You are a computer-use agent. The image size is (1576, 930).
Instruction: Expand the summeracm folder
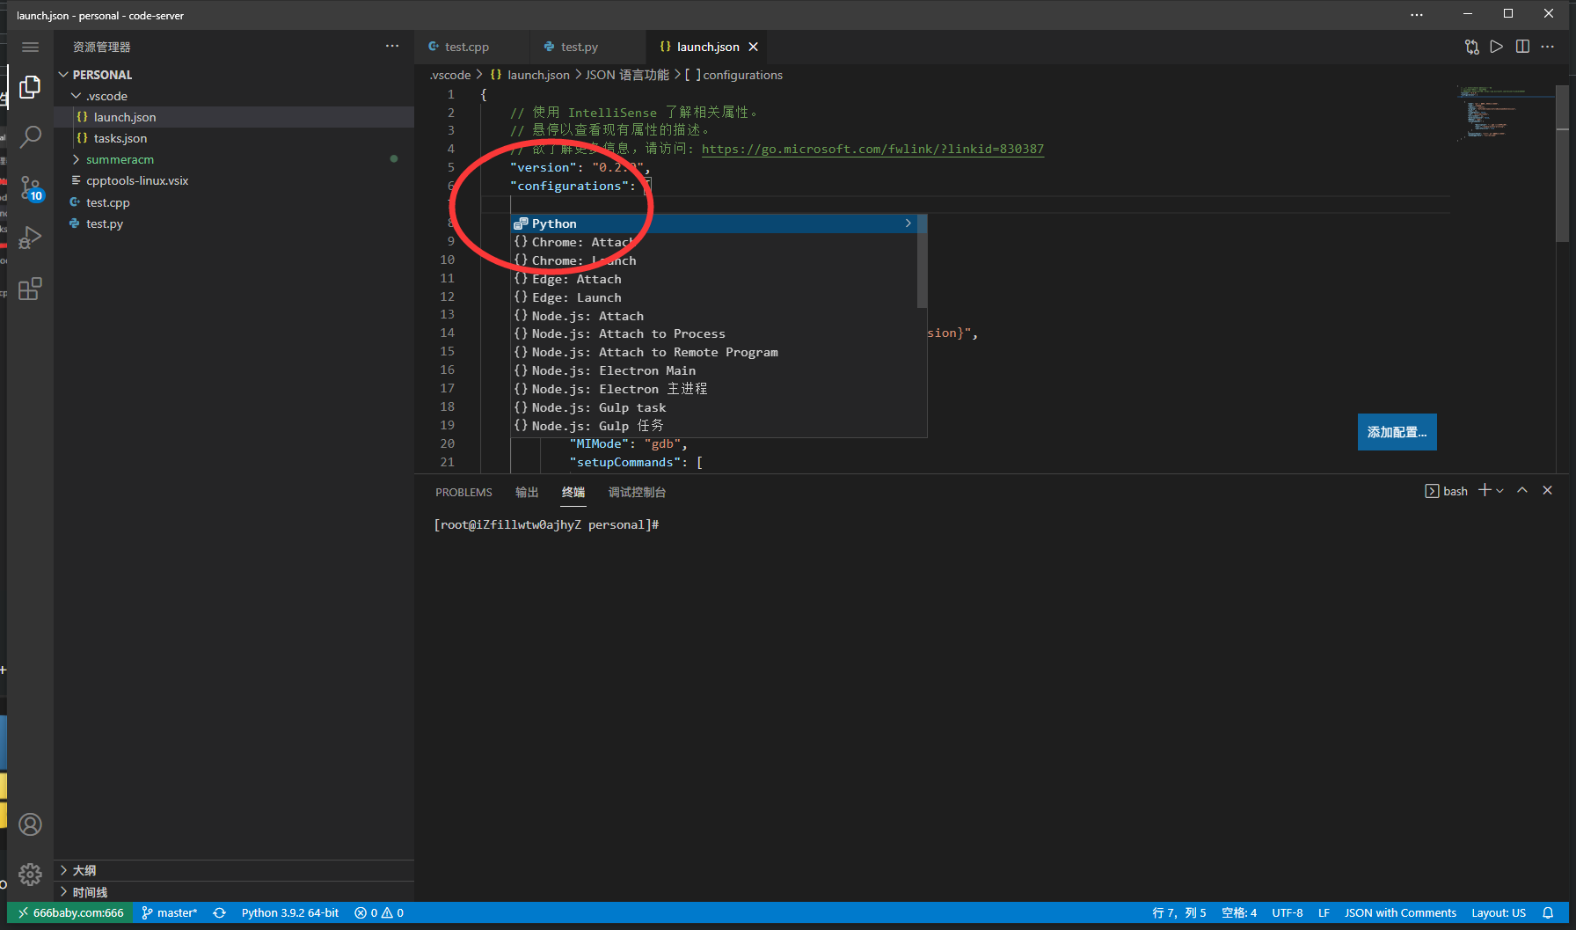(x=120, y=159)
